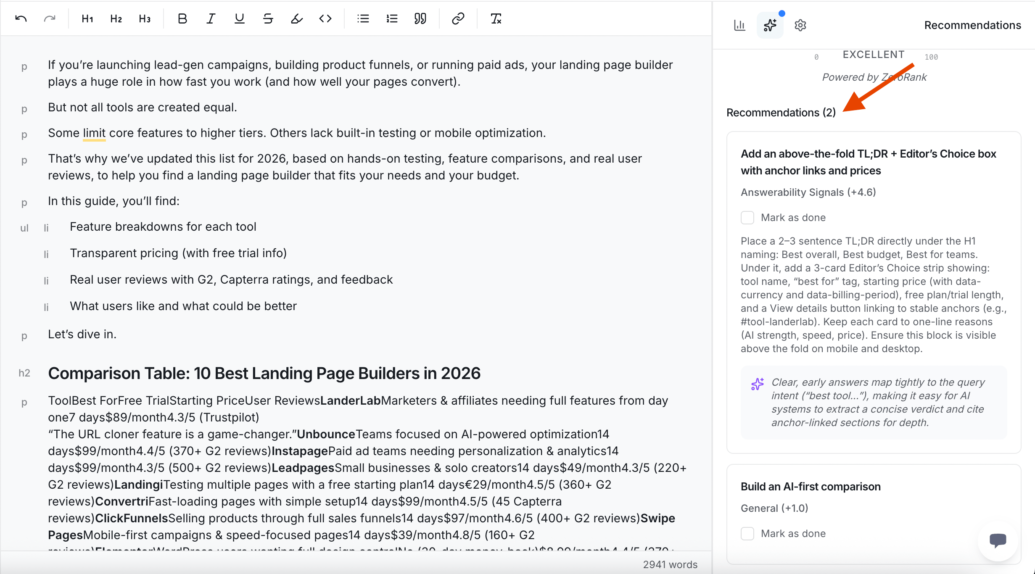This screenshot has height=574, width=1035.
Task: Open the bar chart stats panel
Action: [x=740, y=25]
